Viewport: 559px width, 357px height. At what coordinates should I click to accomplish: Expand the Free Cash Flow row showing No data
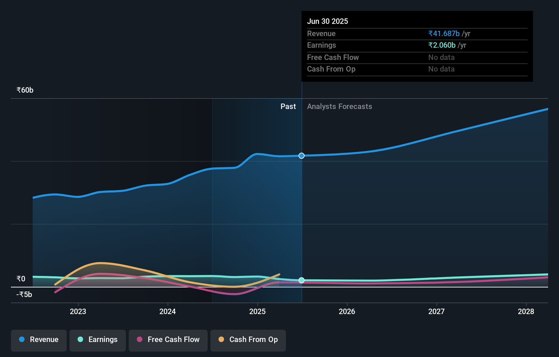pyautogui.click(x=333, y=58)
